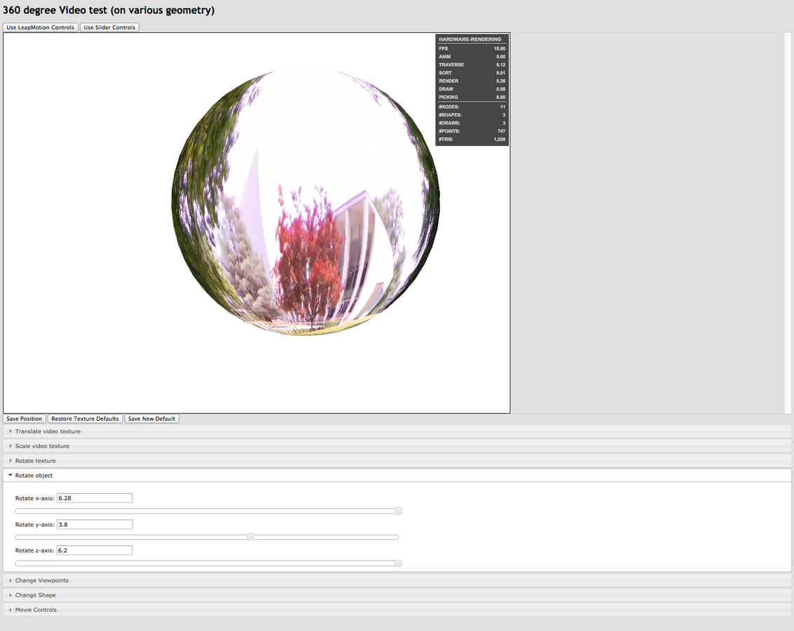
Task: Click Restore Texture Defaults button
Action: [85, 419]
